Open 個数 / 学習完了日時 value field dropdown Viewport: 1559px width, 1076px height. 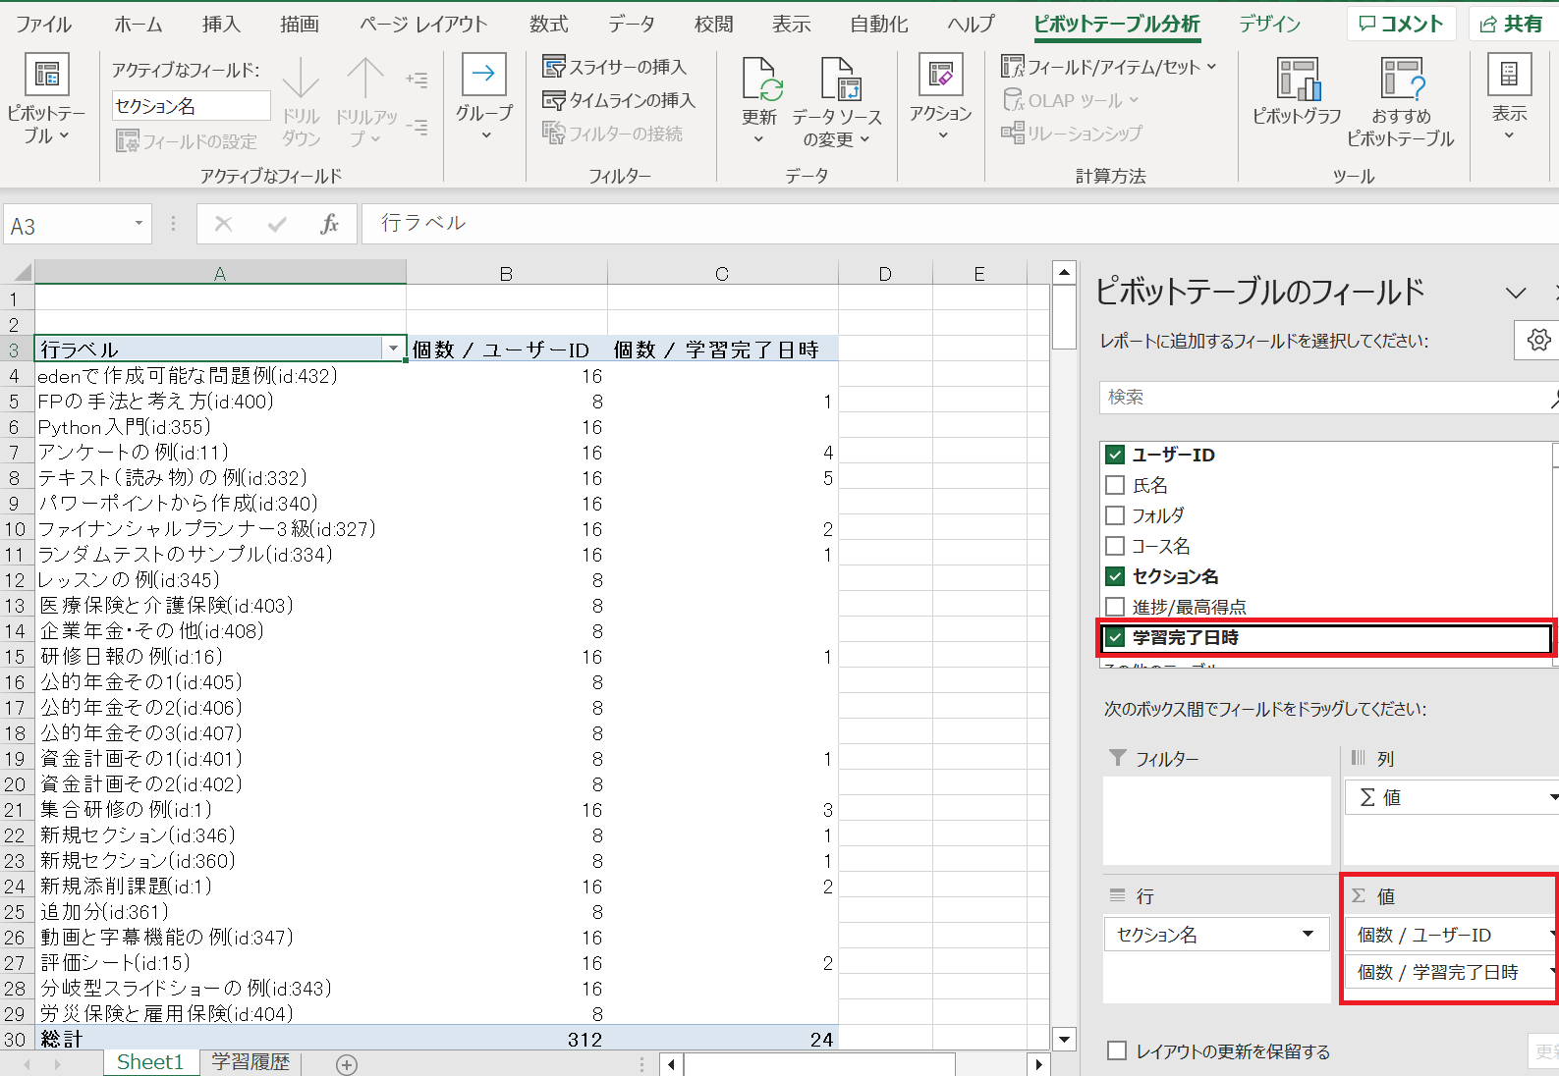[x=1553, y=972]
